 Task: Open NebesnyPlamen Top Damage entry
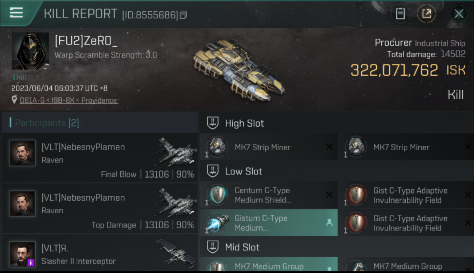100,208
